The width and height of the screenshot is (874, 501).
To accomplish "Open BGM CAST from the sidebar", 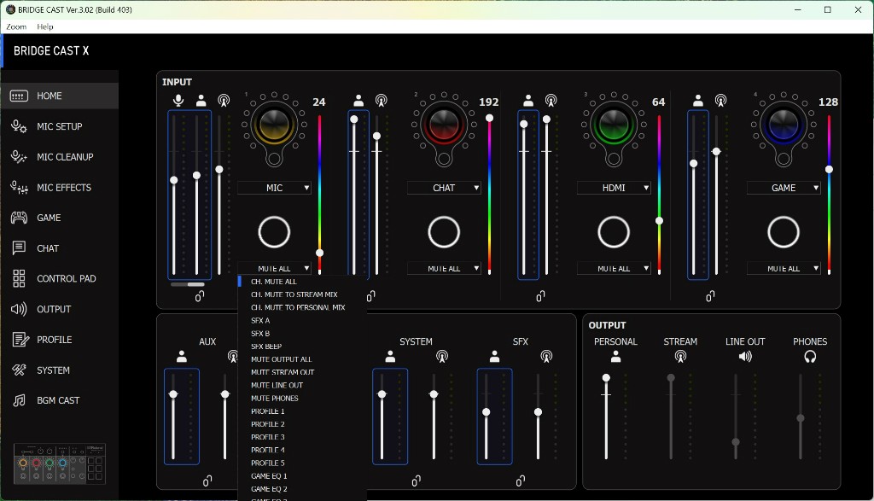I will click(57, 400).
